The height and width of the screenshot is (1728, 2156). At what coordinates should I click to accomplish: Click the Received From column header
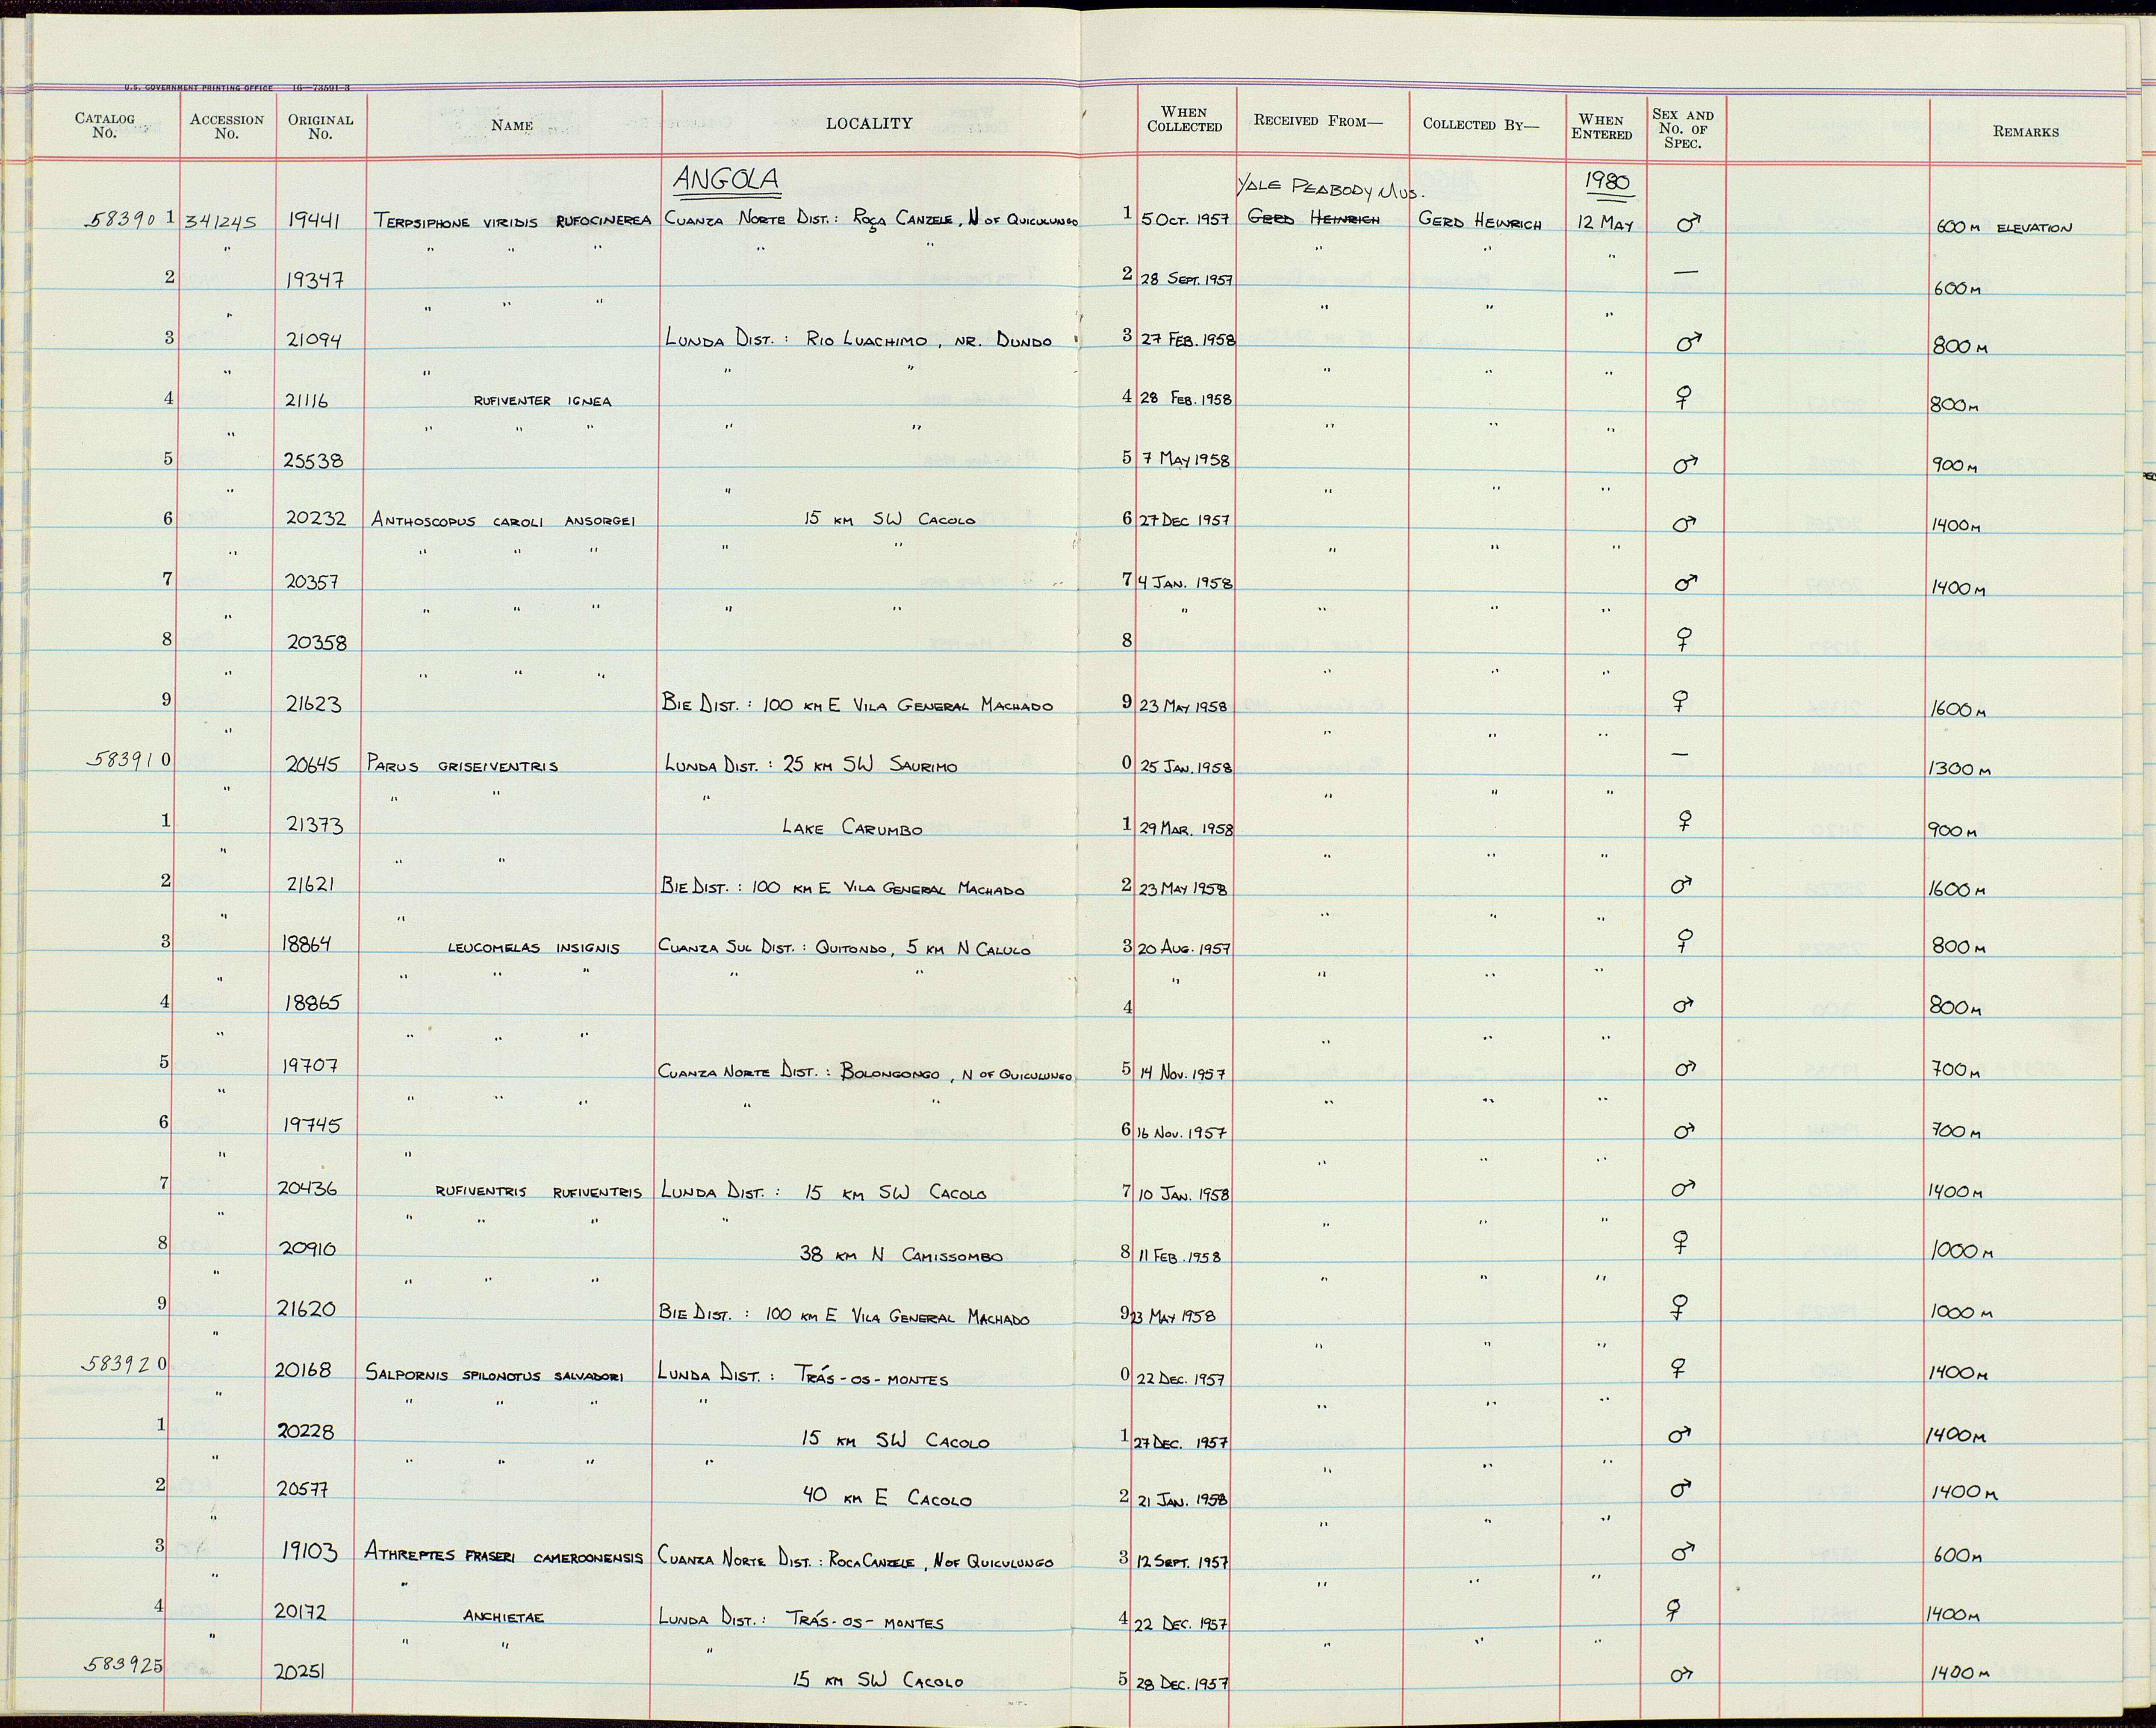[x=1317, y=120]
